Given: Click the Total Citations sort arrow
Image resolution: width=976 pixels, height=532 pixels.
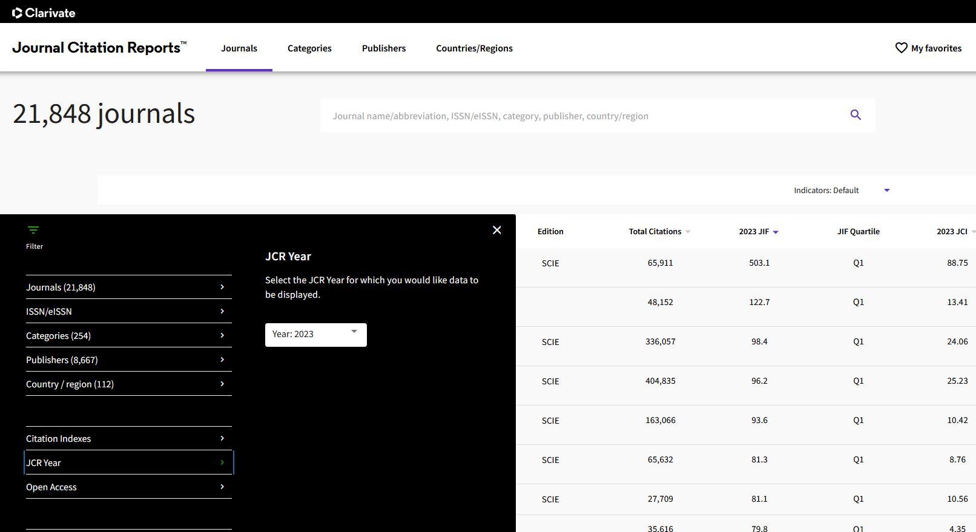Looking at the screenshot, I should [688, 232].
